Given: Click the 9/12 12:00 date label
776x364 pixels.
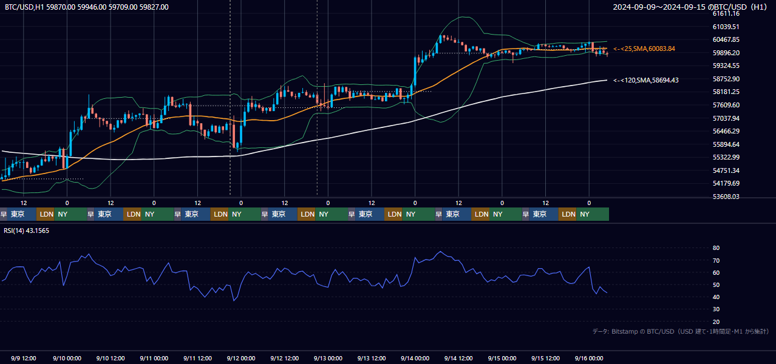Looking at the screenshot, I should [285, 358].
